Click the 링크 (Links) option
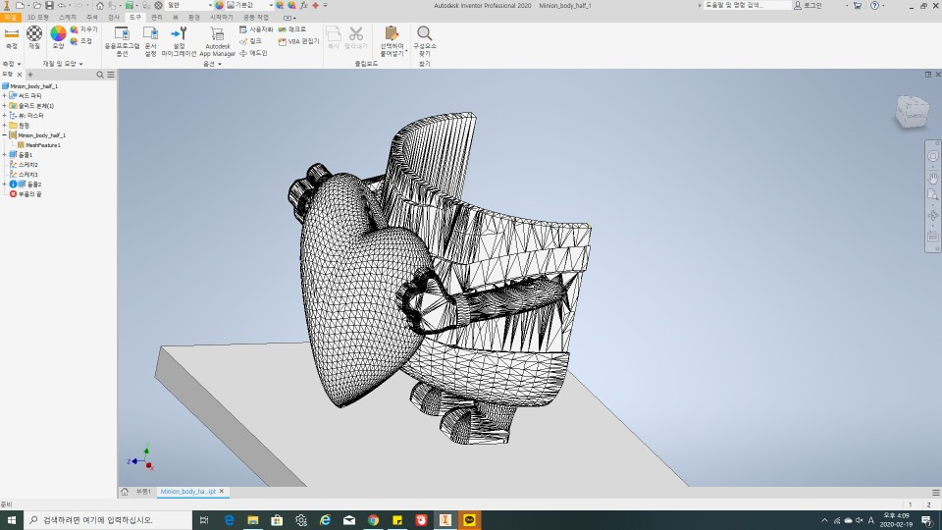 pos(250,41)
